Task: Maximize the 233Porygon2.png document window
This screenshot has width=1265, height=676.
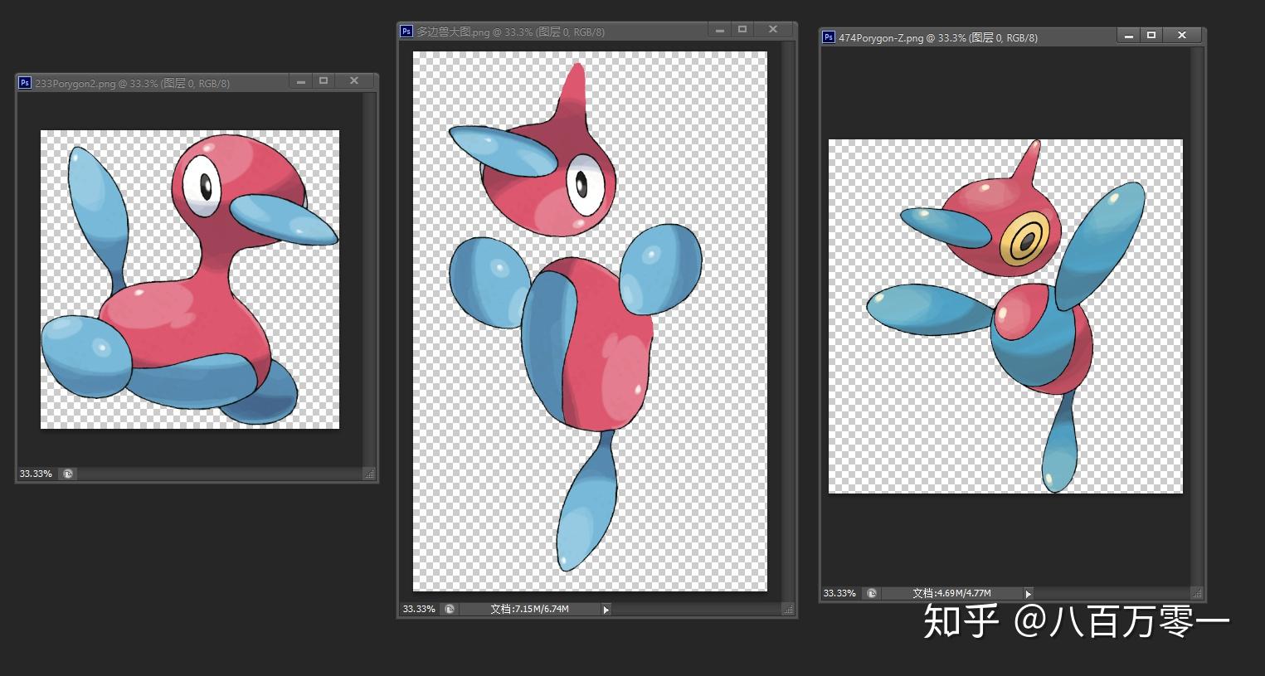Action: tap(324, 81)
